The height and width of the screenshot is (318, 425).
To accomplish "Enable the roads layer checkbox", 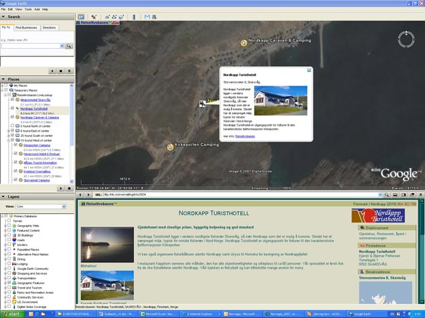I will (9, 240).
